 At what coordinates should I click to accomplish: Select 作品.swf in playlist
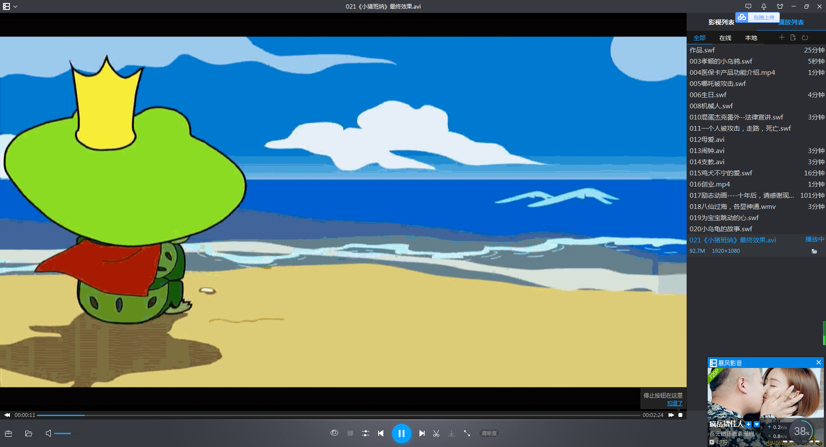[756, 50]
